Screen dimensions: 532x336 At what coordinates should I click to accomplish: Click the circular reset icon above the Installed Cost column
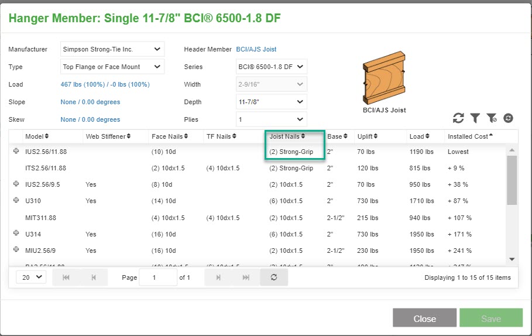(x=508, y=118)
